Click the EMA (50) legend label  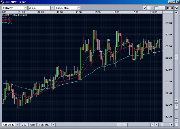point(7,22)
